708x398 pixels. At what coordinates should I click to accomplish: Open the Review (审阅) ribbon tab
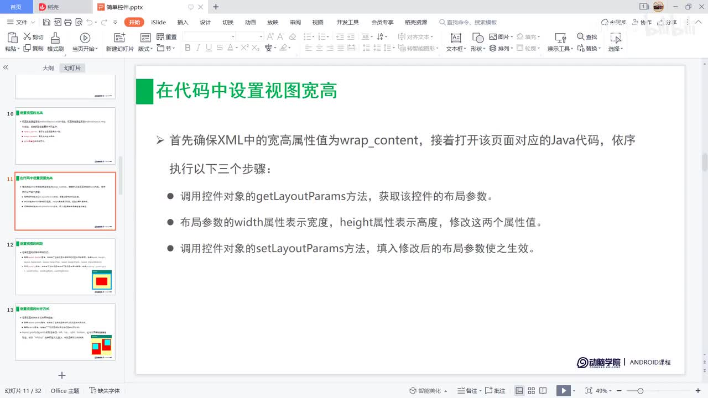pos(295,22)
